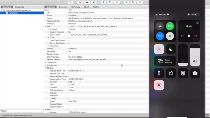
Task: Select the TLS Handshake 249 ms row
Action: click(96, 90)
